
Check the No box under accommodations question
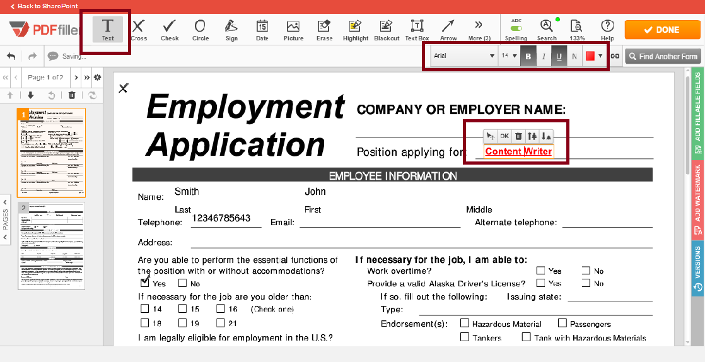182,283
